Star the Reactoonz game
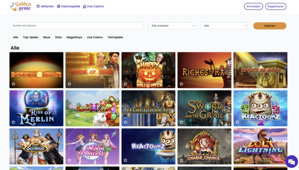This screenshot has height=170, width=299. pos(125,160)
